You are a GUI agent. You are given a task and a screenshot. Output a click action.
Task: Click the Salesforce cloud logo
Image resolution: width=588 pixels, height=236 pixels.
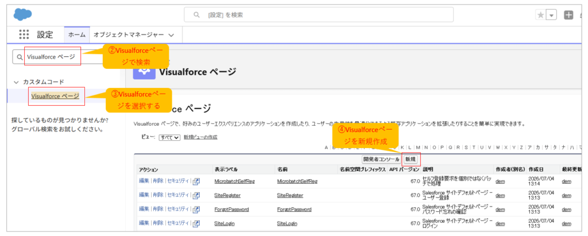(22, 14)
